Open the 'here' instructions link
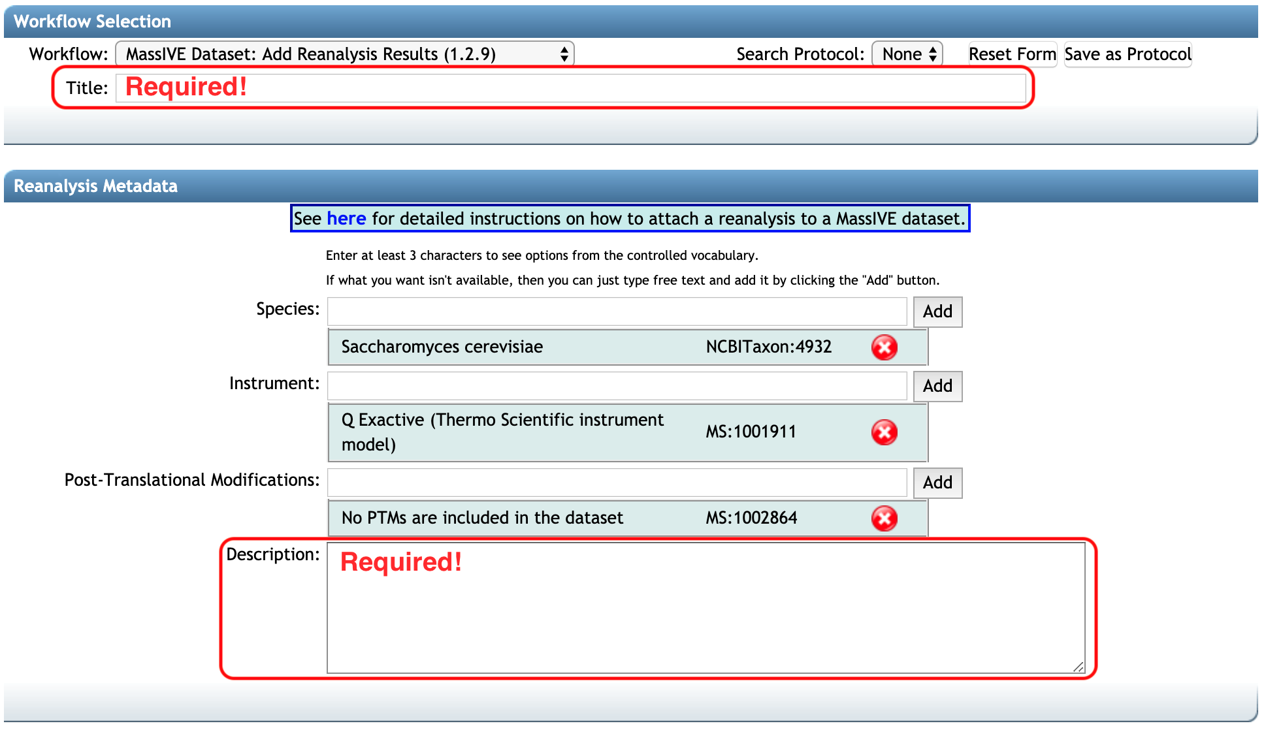The height and width of the screenshot is (730, 1266). tap(346, 219)
